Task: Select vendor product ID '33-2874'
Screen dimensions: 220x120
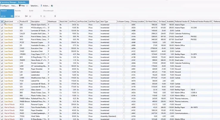Action: (x=201, y=54)
